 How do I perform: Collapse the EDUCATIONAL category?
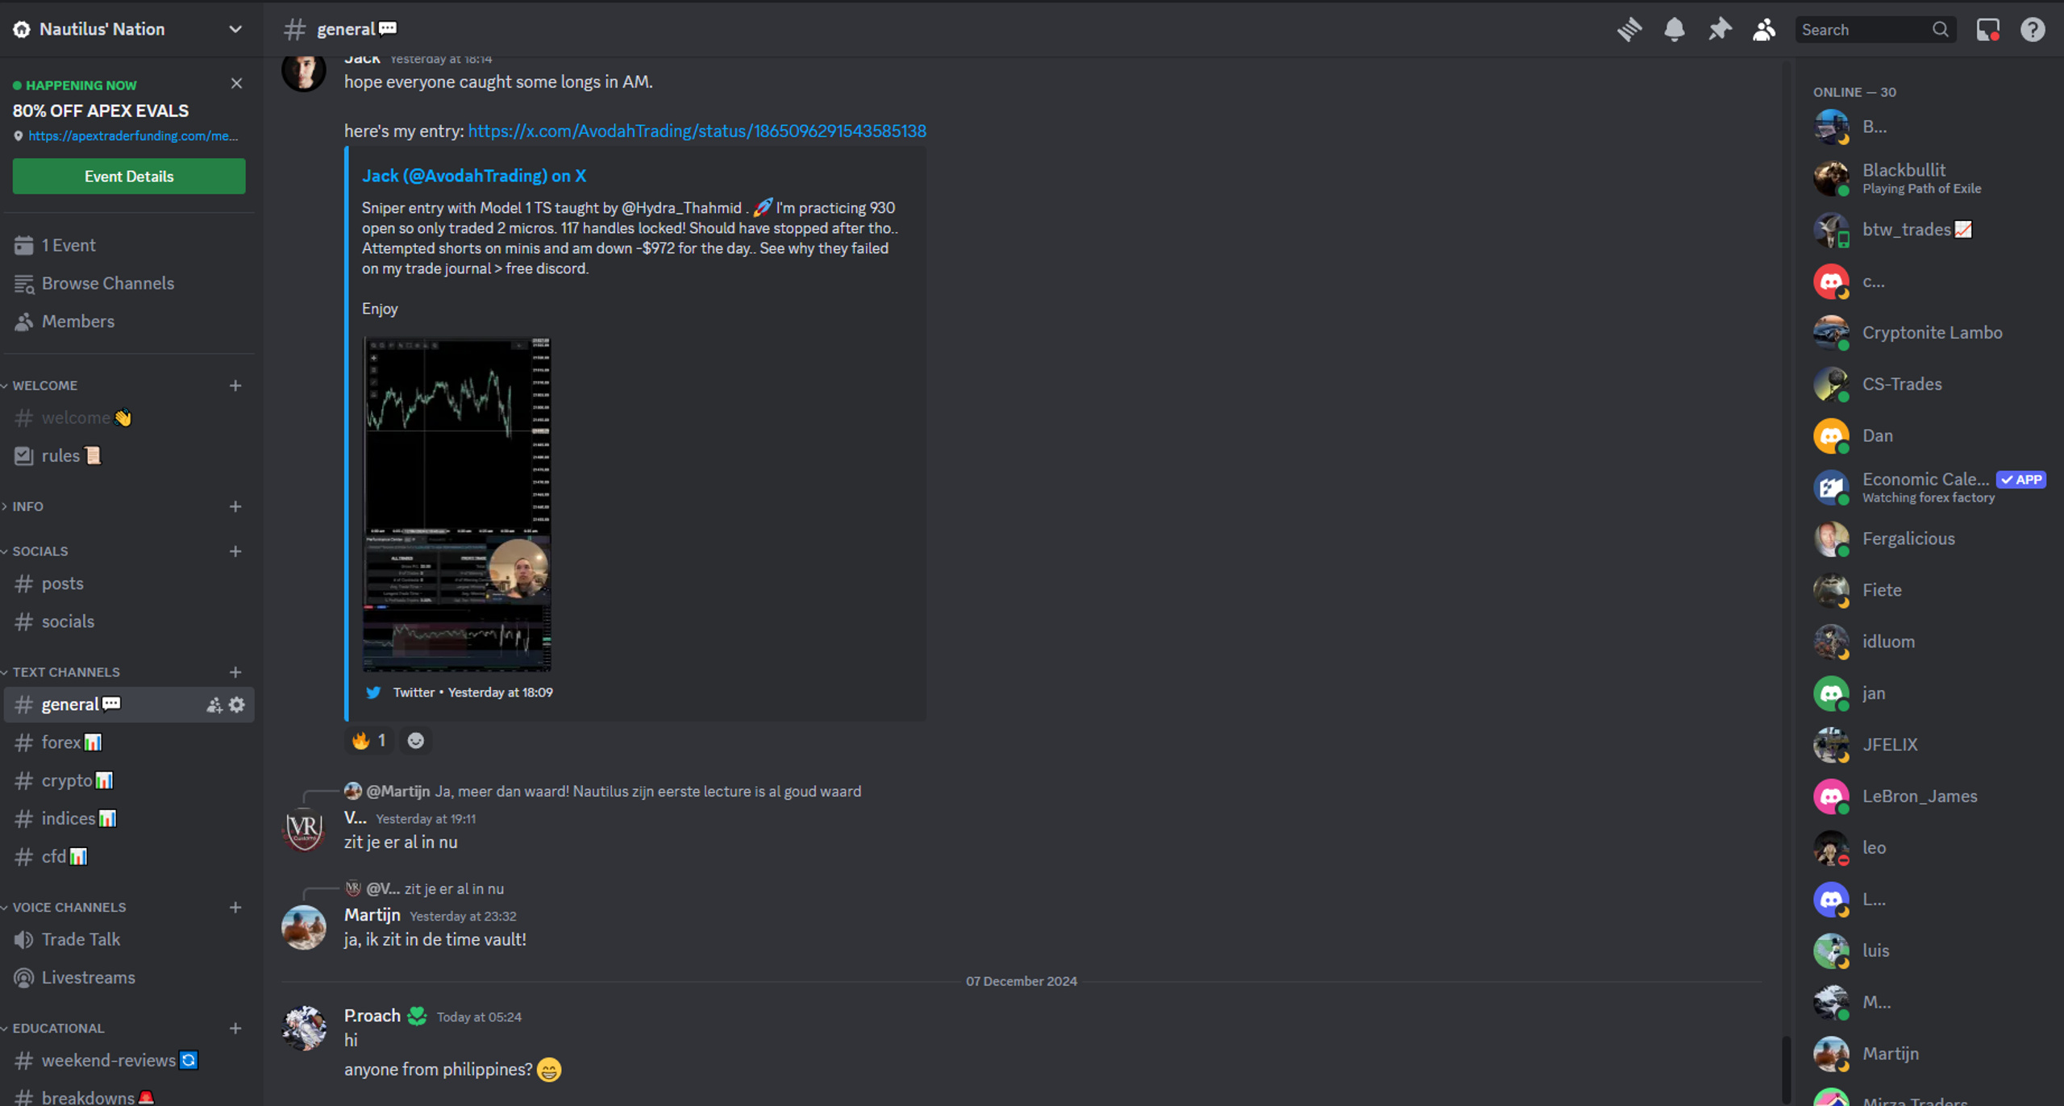(53, 1029)
